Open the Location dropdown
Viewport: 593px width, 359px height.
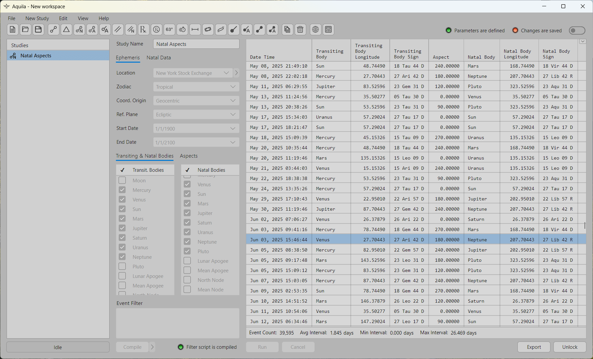(193, 73)
